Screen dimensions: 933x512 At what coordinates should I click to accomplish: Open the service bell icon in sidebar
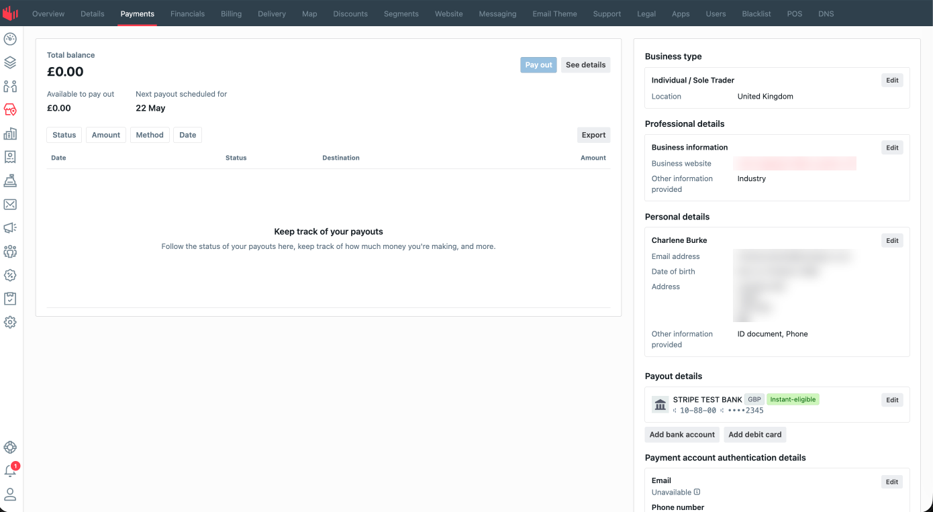(10, 181)
